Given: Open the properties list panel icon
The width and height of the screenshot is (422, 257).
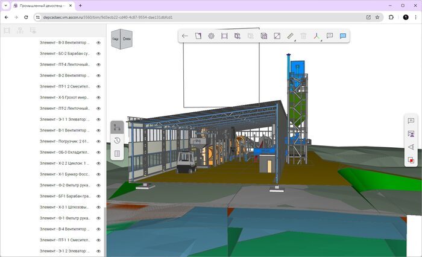Looking at the screenshot, I should [x=117, y=154].
